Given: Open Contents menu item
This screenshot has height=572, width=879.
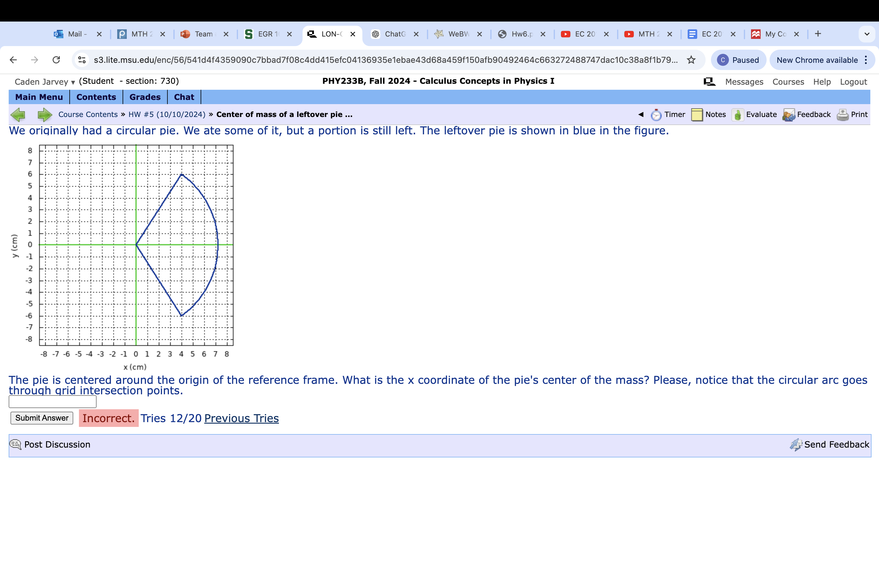Looking at the screenshot, I should click(x=96, y=97).
